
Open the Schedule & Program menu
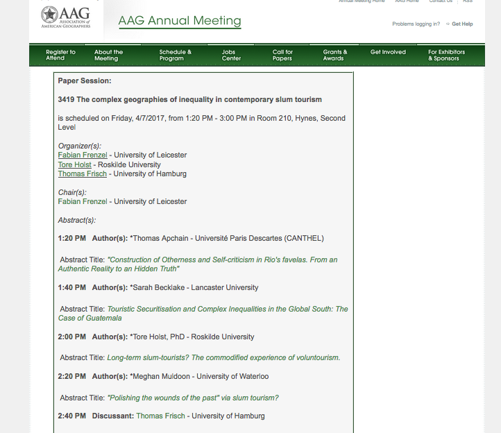coord(175,56)
